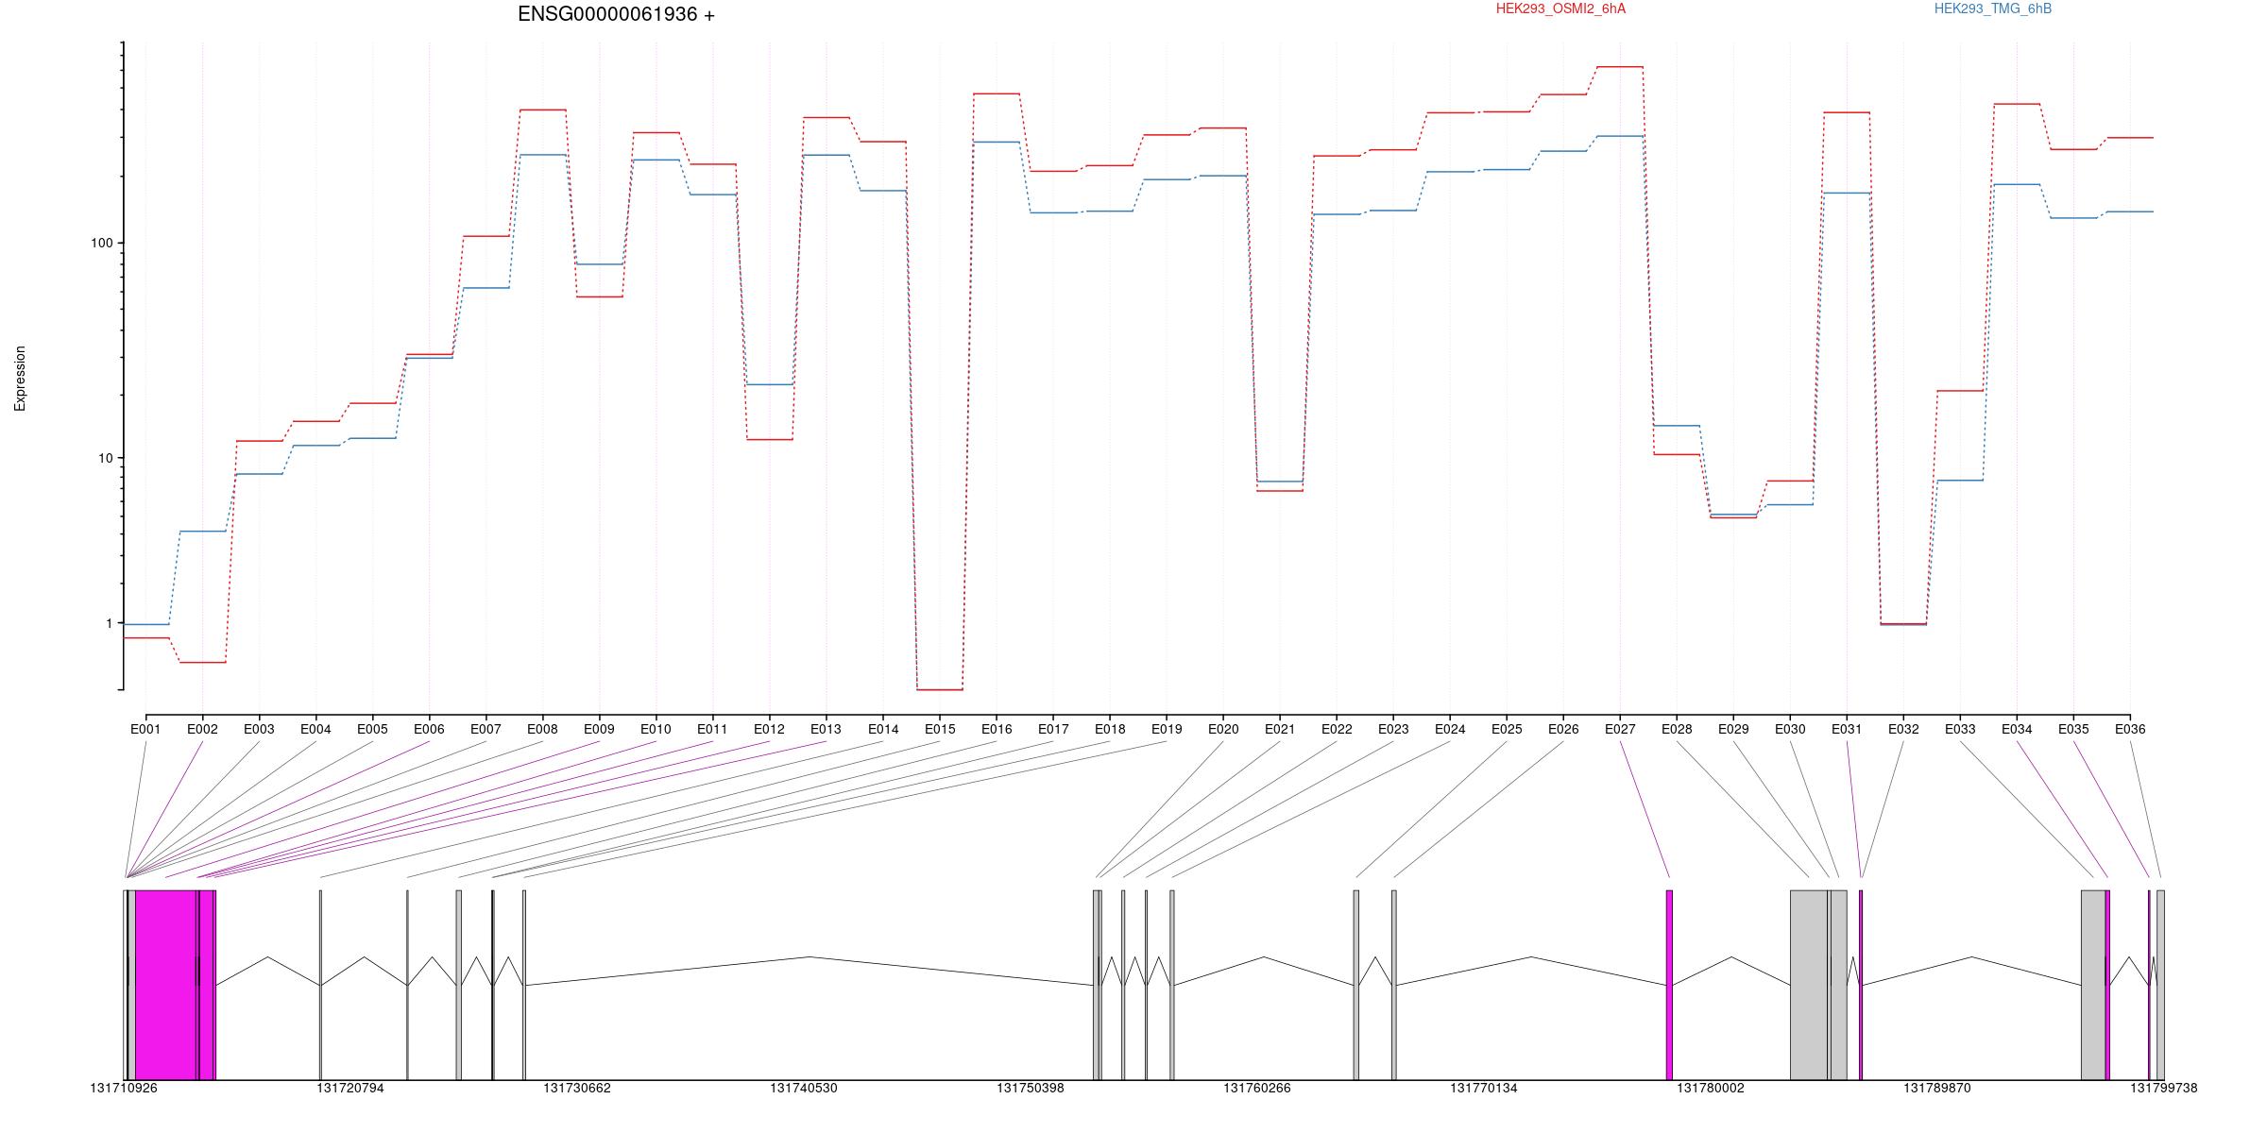Screen dimensions: 2267x1133
Task: Click genomic coordinate 131780002
Action: tap(1711, 1088)
